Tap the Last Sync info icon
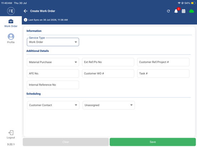Image resolution: width=197 pixels, height=147 pixels. point(25,20)
